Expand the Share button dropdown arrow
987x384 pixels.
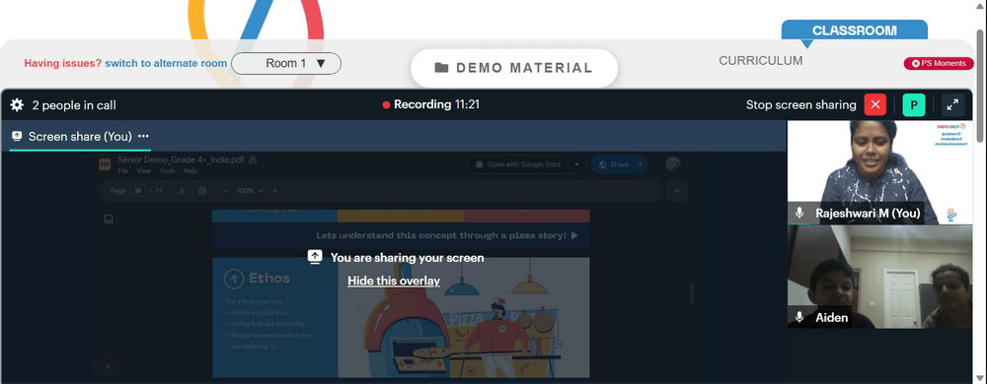point(641,164)
